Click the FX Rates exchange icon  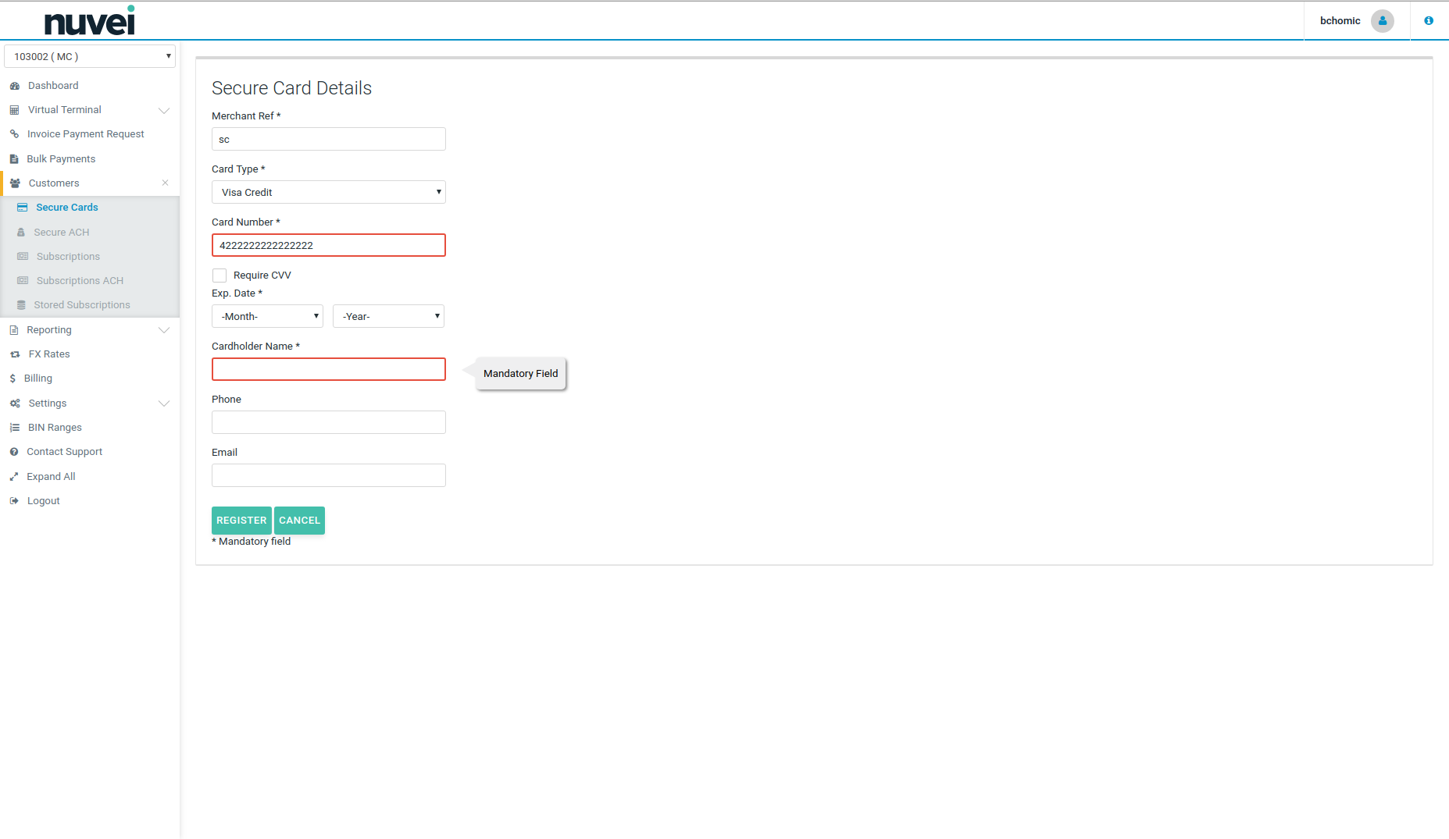14,354
